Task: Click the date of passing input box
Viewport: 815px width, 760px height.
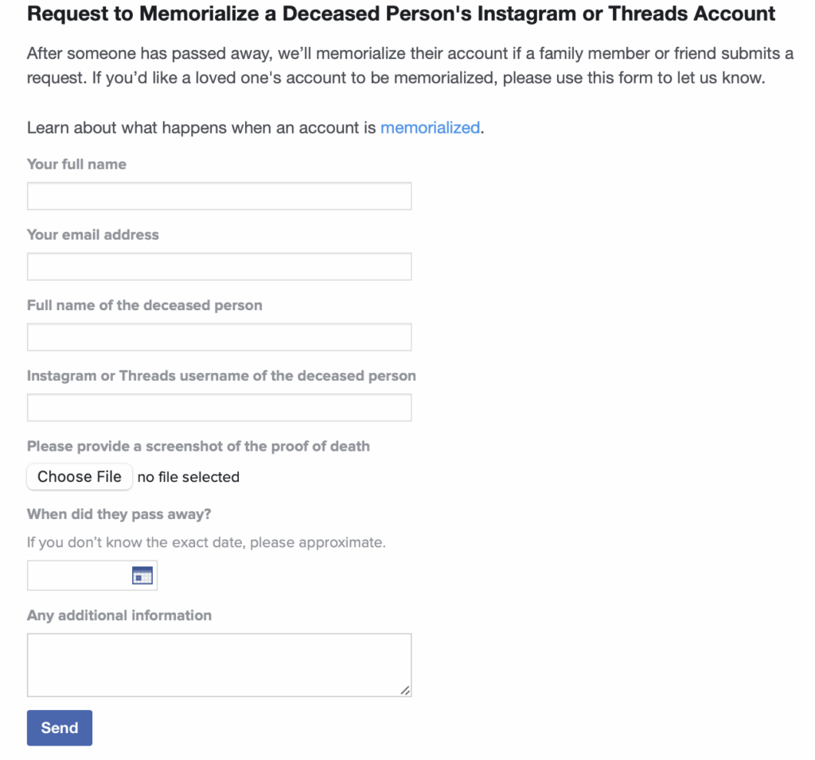Action: (x=78, y=576)
